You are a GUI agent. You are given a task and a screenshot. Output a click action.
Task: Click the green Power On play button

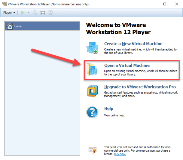(x=23, y=13)
